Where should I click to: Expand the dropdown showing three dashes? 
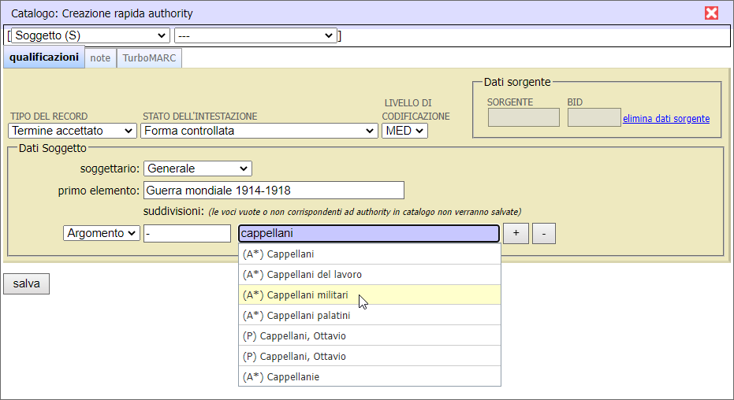tap(255, 35)
